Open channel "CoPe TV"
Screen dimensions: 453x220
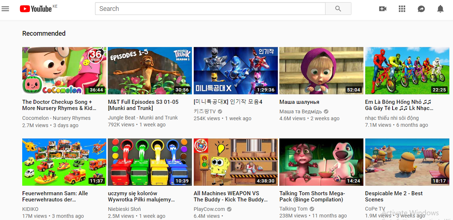[x=375, y=209]
